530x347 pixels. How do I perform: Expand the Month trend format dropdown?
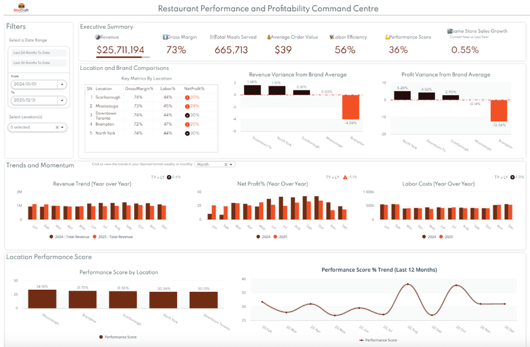click(231, 165)
